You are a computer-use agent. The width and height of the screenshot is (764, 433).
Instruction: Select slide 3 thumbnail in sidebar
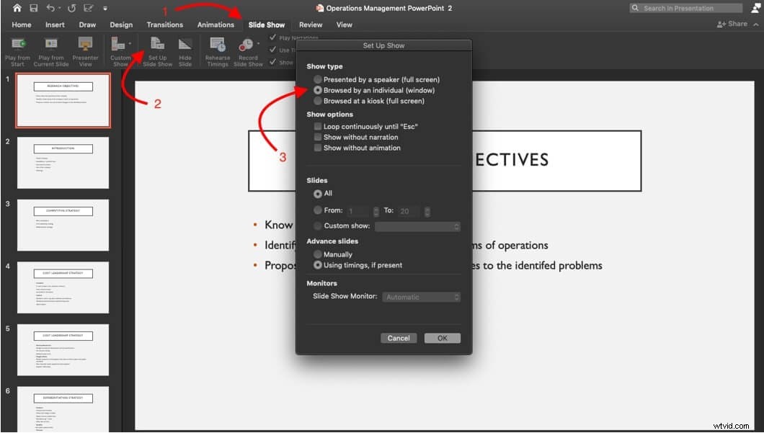[x=63, y=226]
